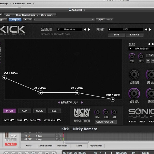Toggle the SNAP switch

(25, 120)
